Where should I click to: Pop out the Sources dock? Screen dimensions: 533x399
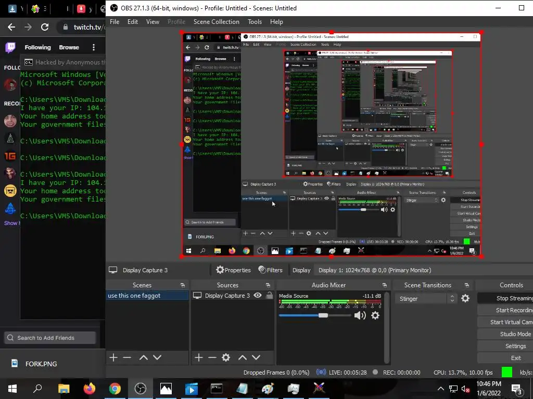point(268,285)
